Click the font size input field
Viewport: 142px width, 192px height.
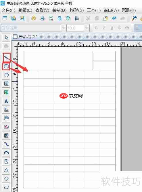tap(75, 28)
